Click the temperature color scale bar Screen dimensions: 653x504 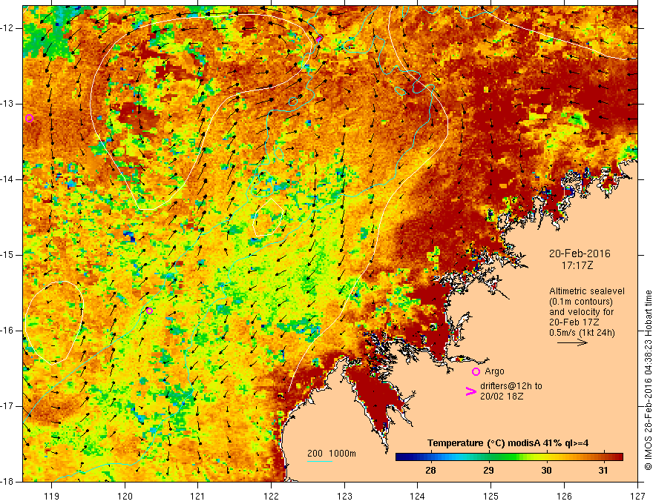point(509,457)
